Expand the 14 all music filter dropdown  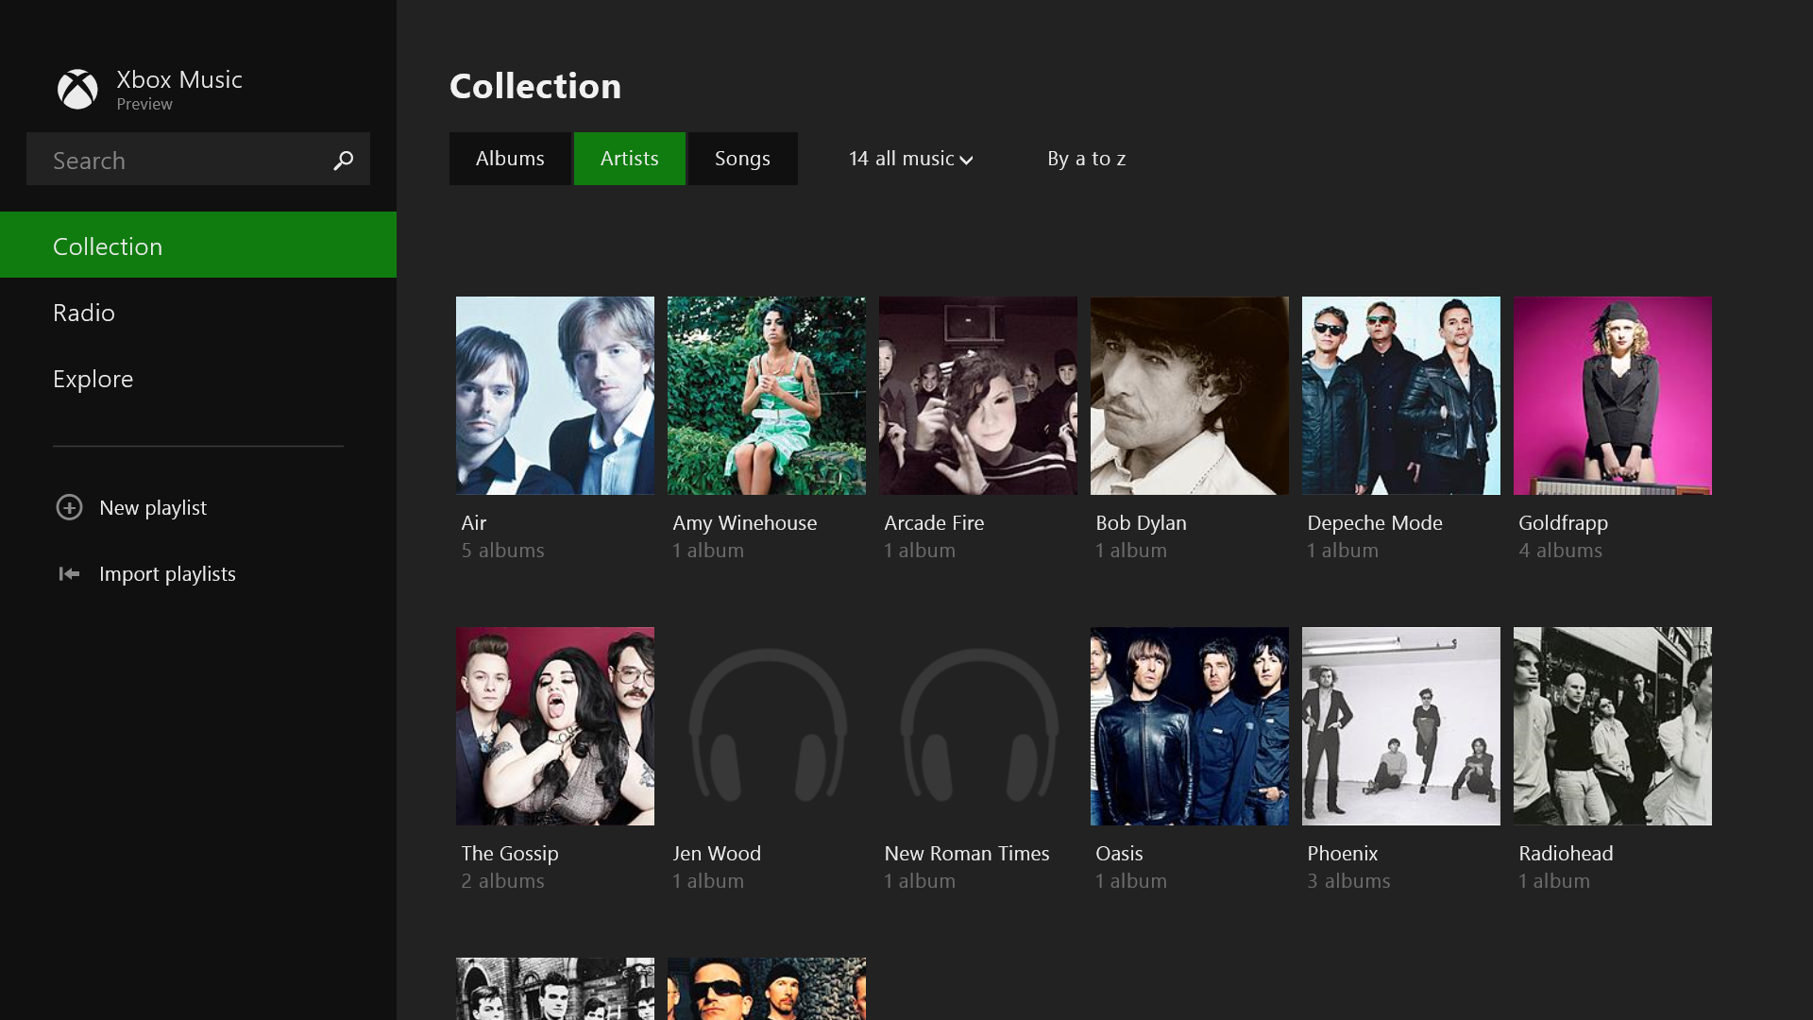point(910,159)
